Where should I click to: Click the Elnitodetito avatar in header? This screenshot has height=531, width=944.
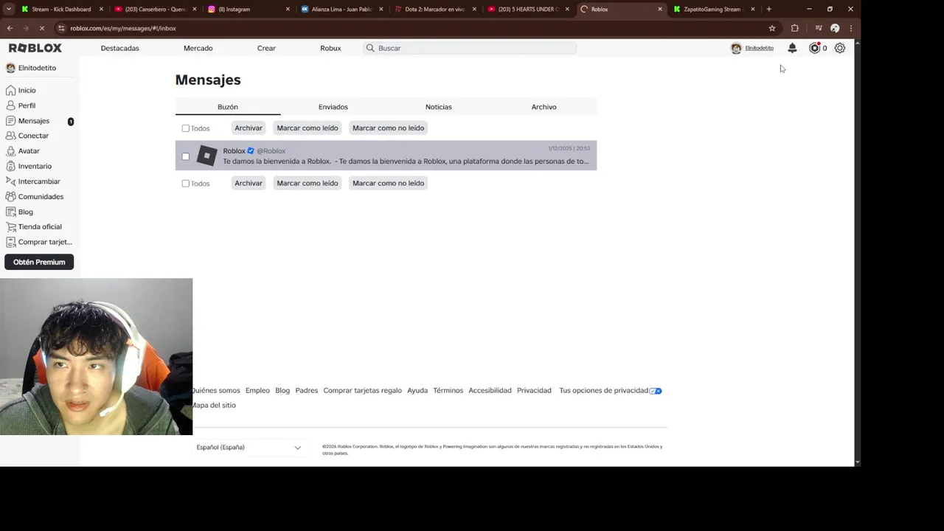736,48
